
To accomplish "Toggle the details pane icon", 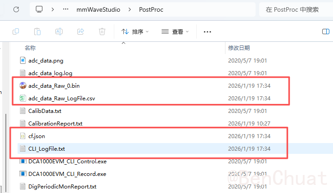I will click(326, 31).
